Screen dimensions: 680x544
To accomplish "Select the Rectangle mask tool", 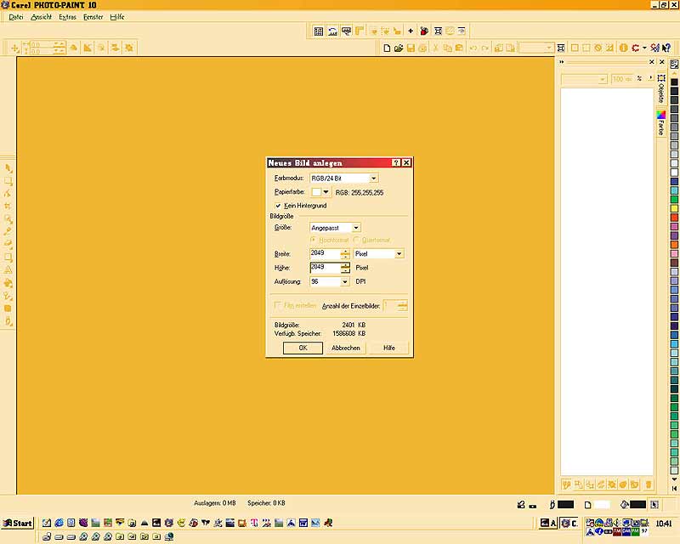I will pos(8,181).
